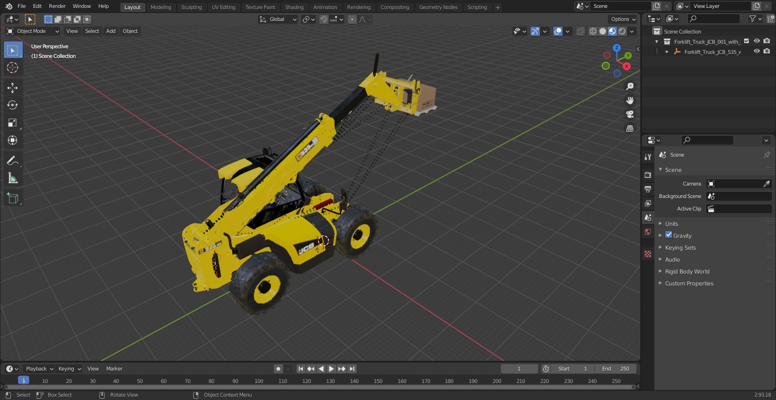Select the Select Box tool

pos(12,50)
